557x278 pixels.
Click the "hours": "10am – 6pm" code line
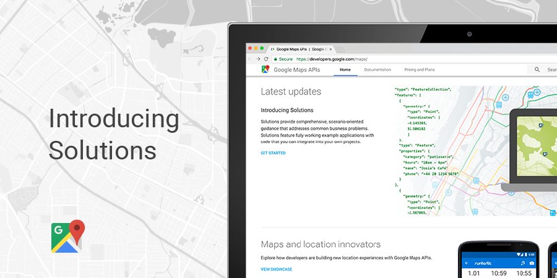click(x=425, y=162)
